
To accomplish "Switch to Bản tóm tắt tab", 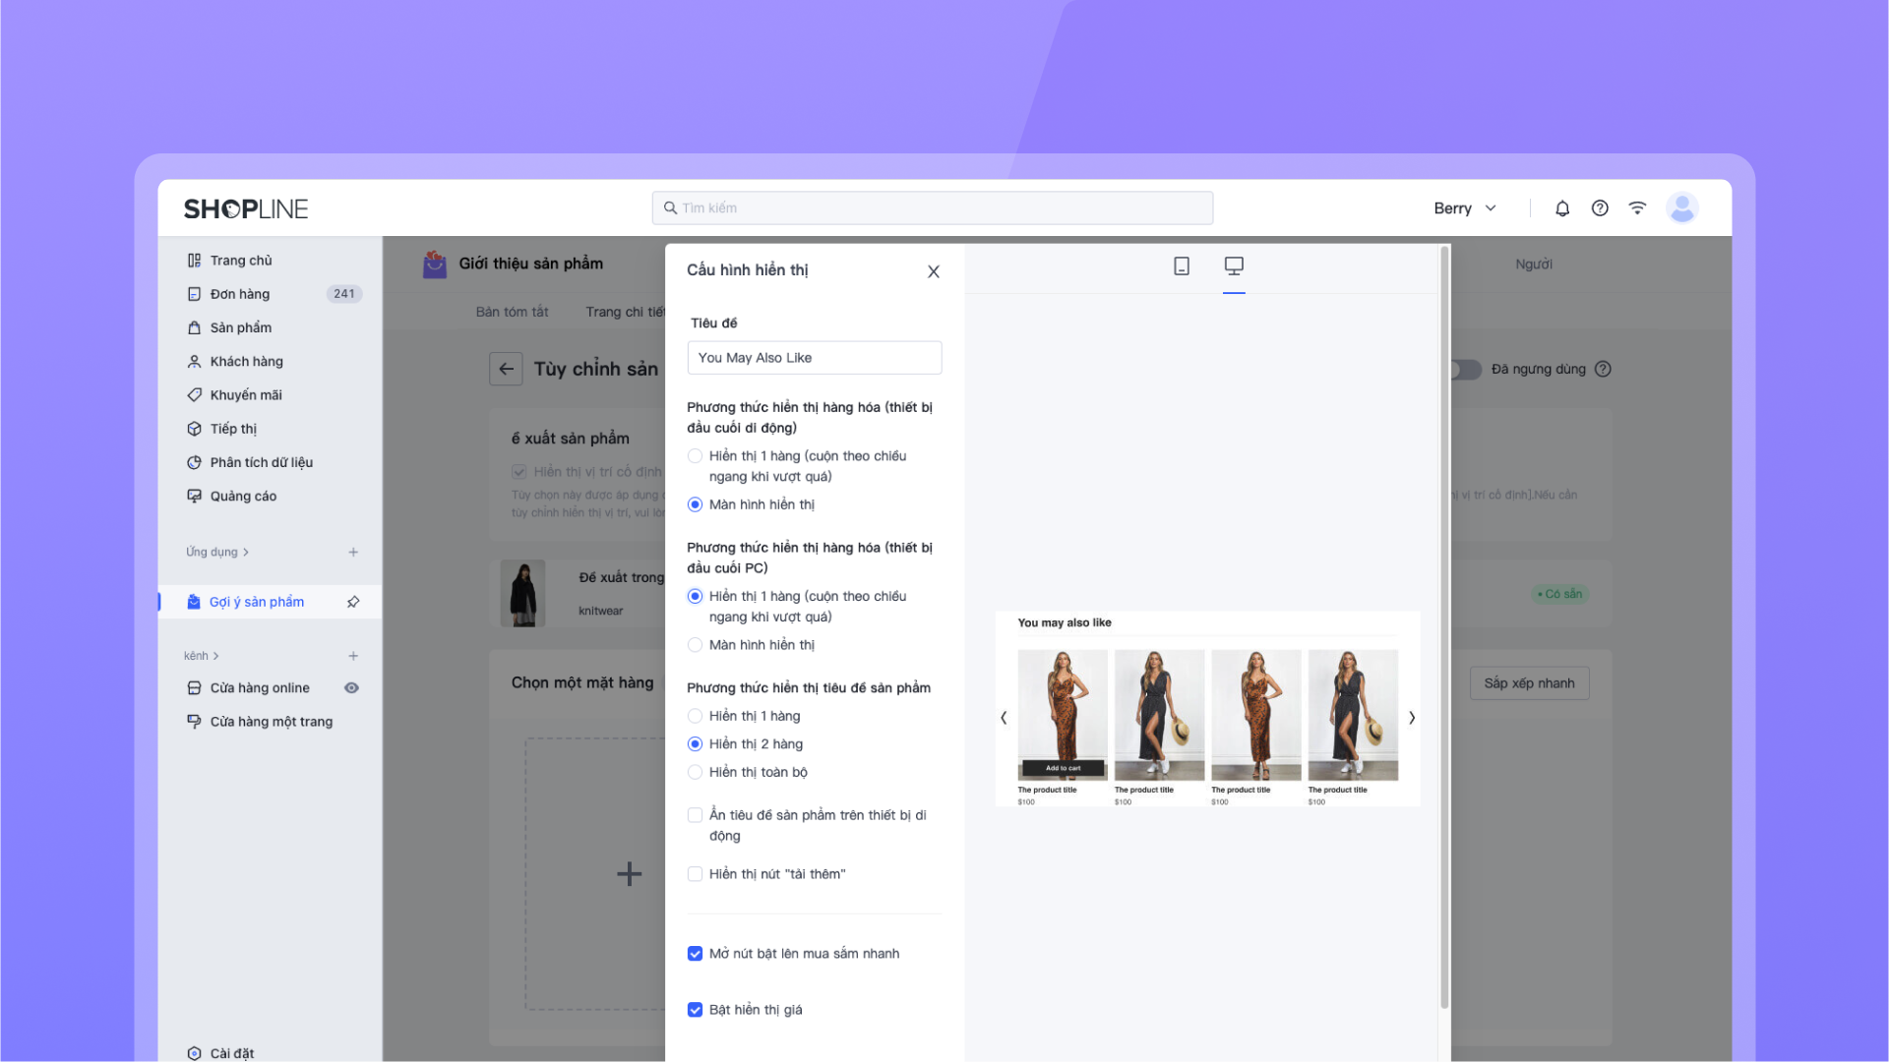I will [512, 312].
